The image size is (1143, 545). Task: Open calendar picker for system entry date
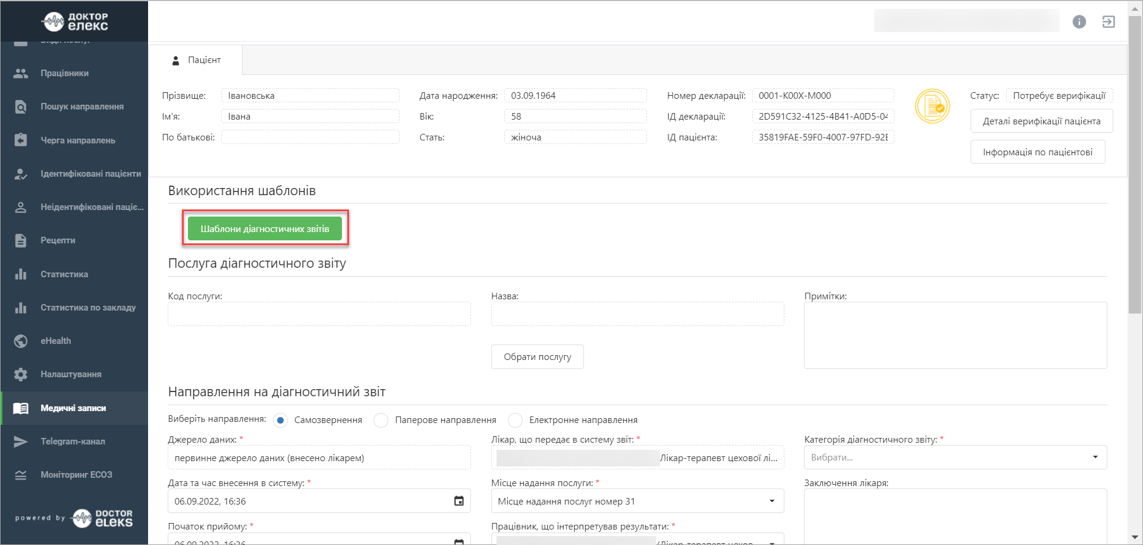(x=459, y=501)
